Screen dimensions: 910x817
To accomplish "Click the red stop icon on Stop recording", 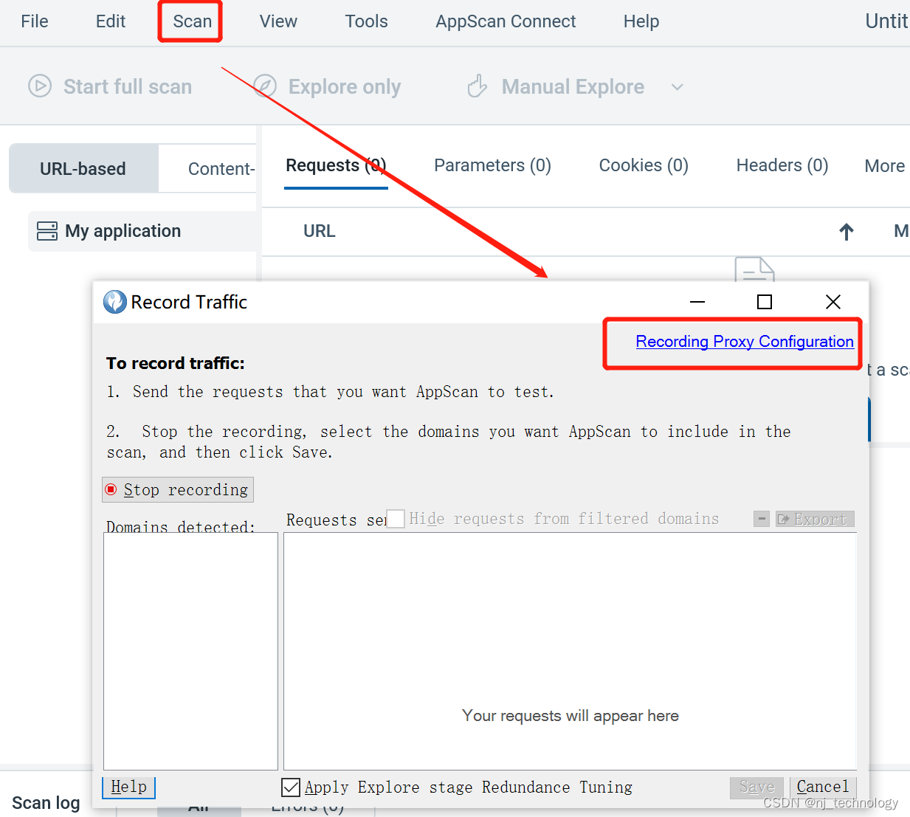I will (x=111, y=489).
